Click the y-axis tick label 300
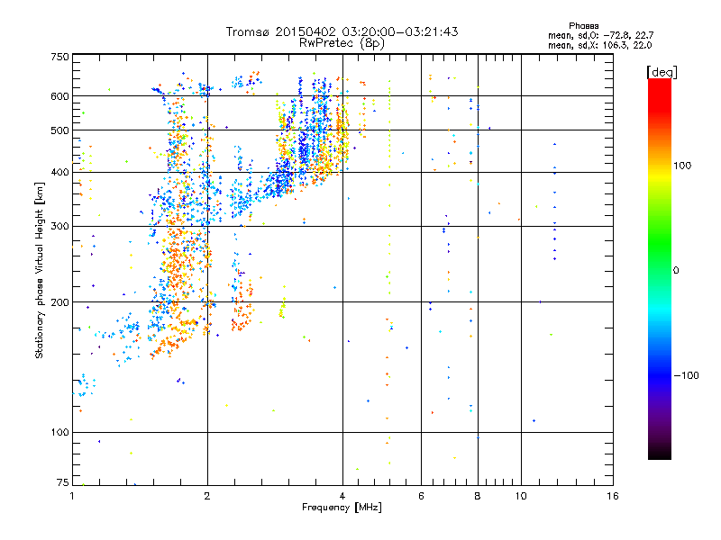 coord(59,226)
